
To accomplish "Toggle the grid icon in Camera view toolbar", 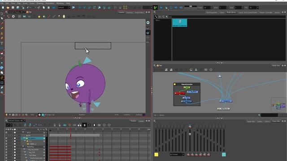I will [x=19, y=17].
